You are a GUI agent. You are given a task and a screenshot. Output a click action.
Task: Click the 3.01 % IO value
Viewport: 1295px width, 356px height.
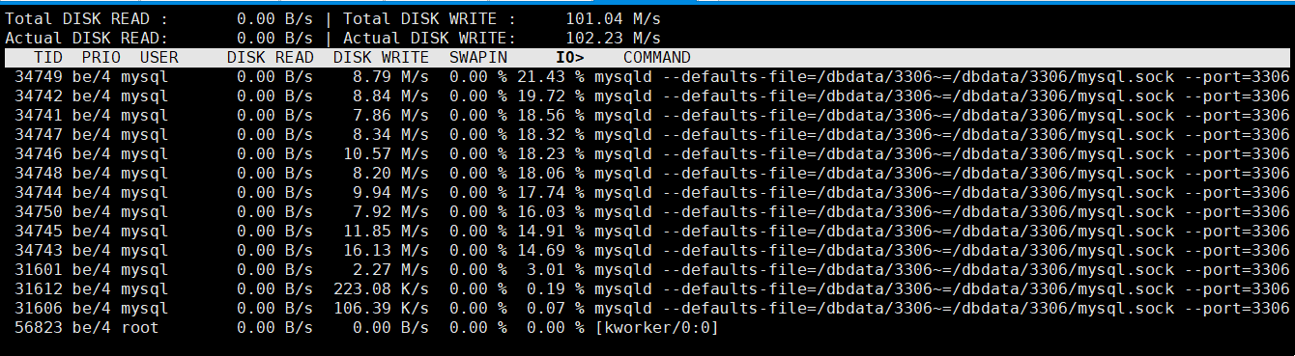click(x=556, y=270)
